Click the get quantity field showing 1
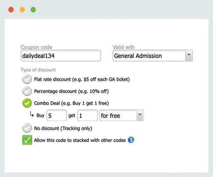Viewport: 213px width, 177px height. tap(88, 115)
